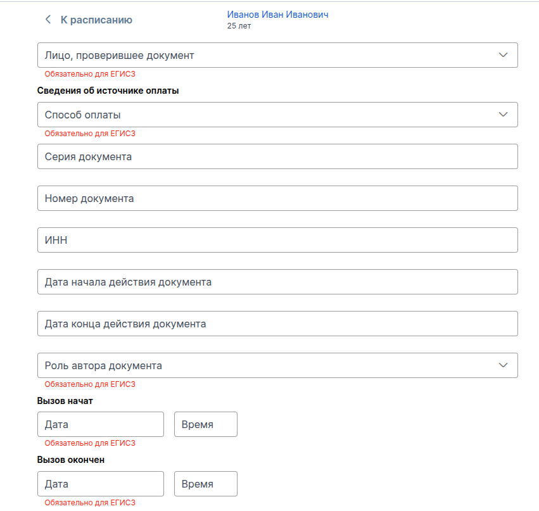This screenshot has height=511, width=539.
Task: Select the ИНН text field
Action: 277,240
